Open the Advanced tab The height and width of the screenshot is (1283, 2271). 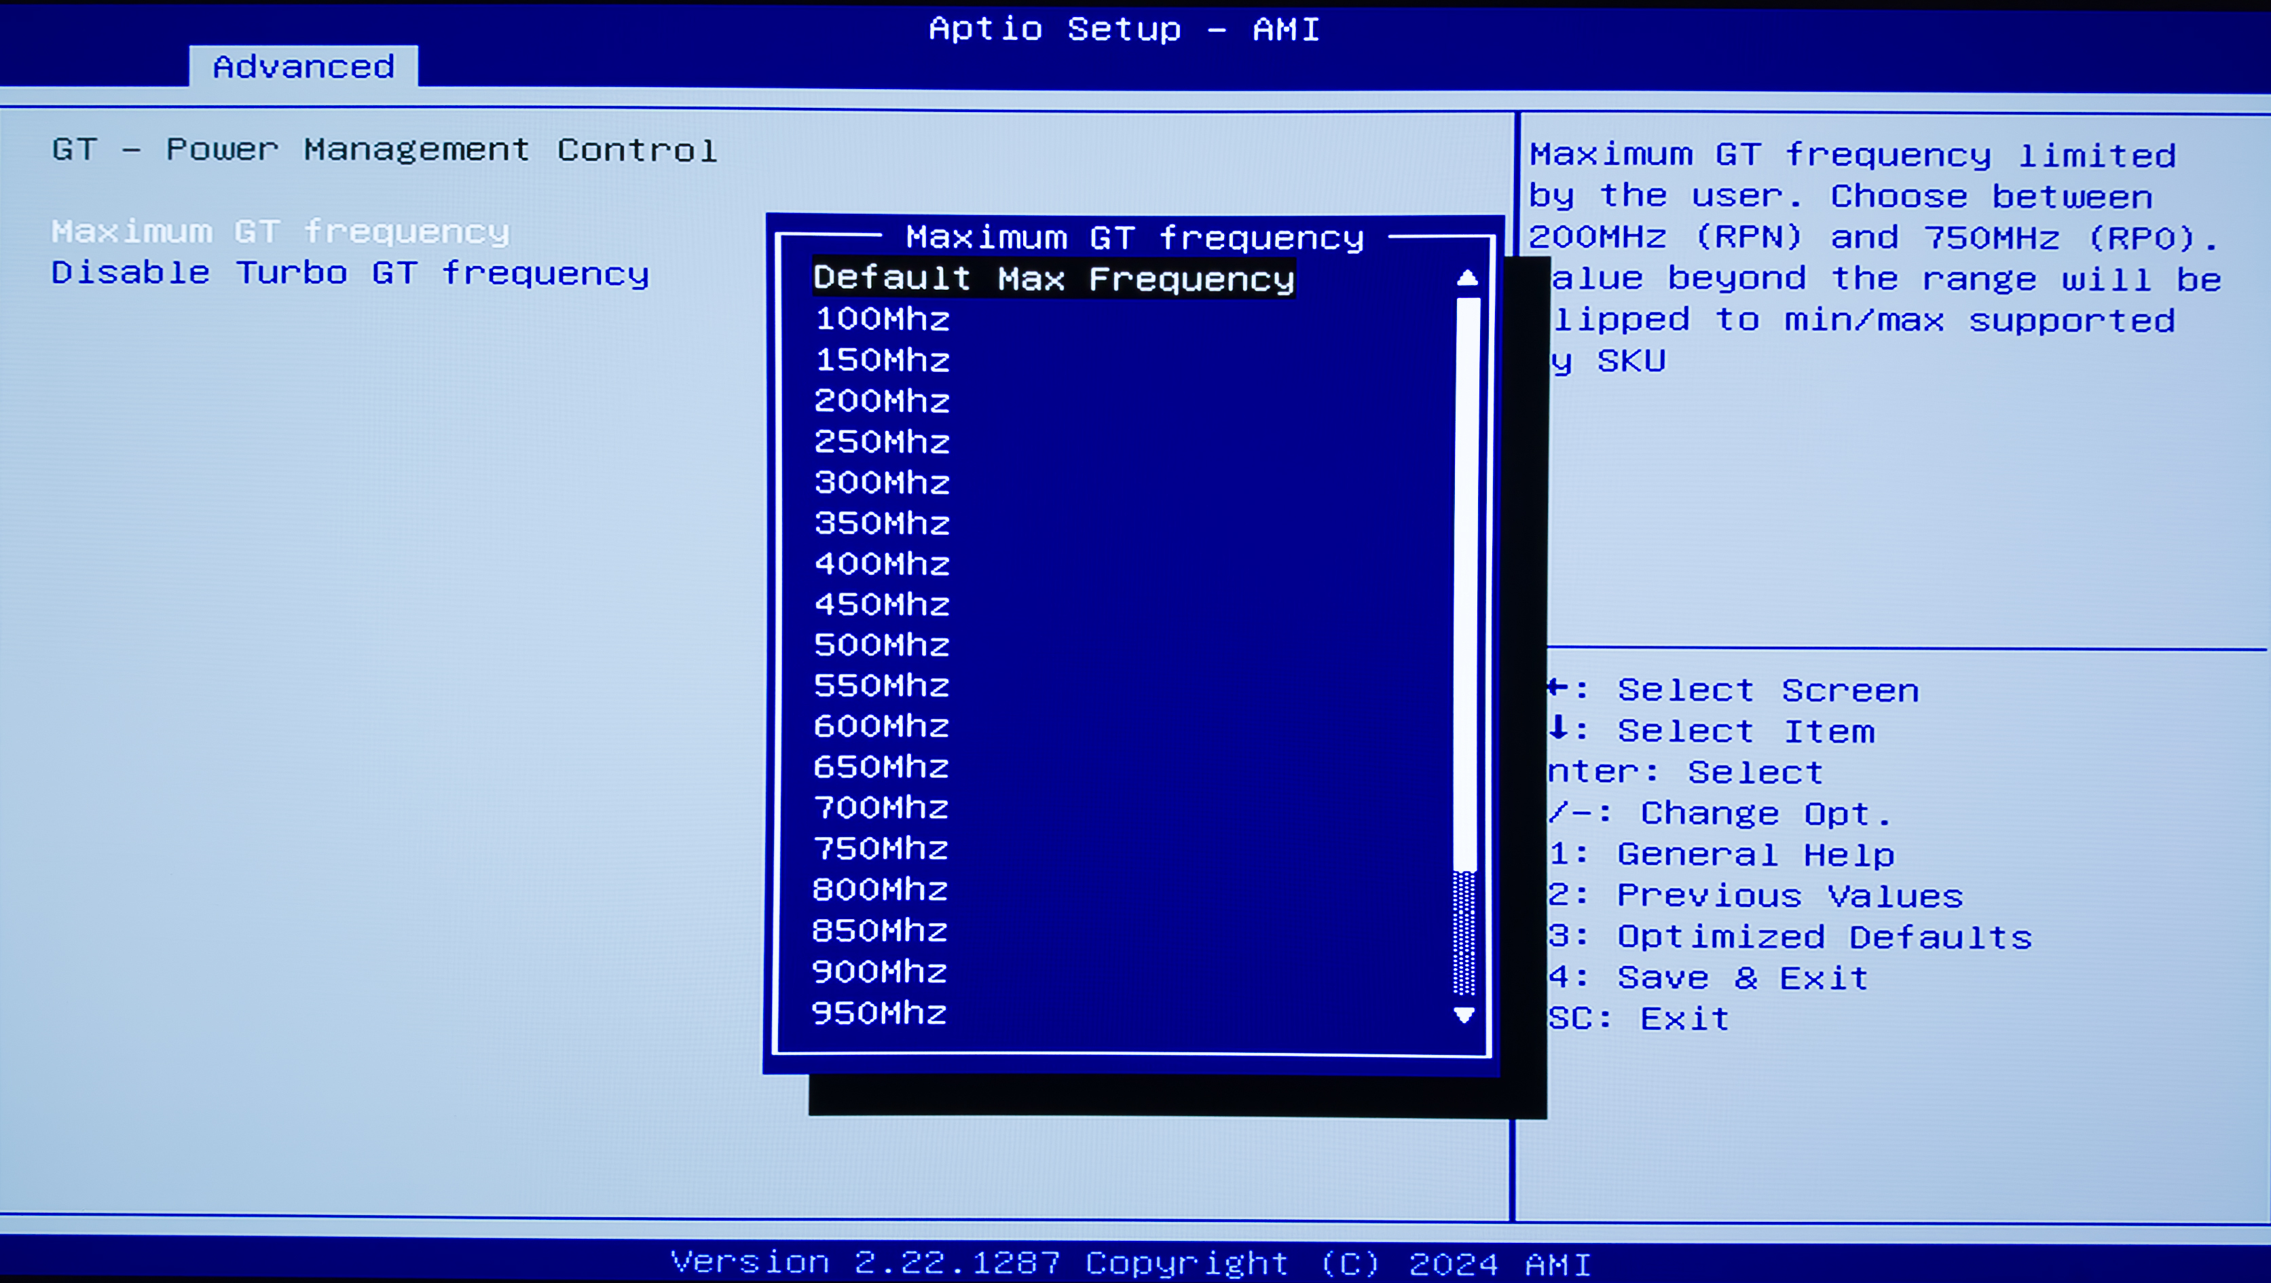tap(303, 67)
